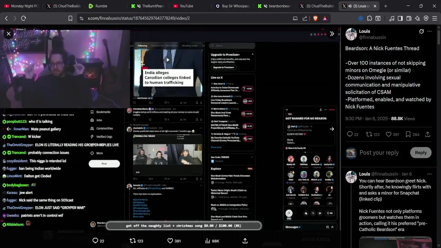Click the share icon beneath the video
Image resolution: width=441 pixels, height=248 pixels.
245,241
